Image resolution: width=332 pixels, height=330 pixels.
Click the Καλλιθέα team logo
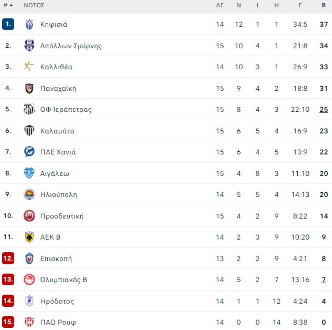tap(29, 66)
